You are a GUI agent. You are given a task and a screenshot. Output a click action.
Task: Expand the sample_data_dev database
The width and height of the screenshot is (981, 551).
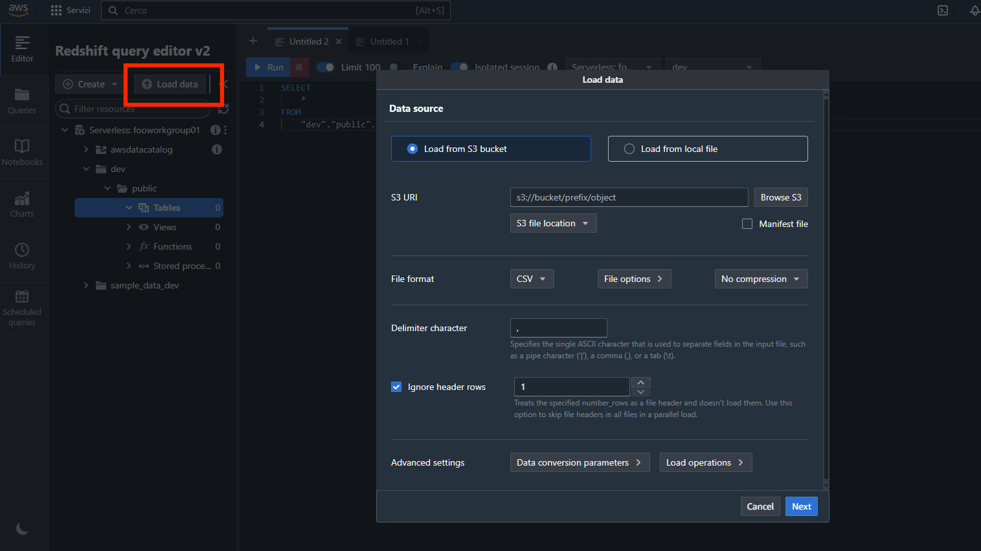(86, 285)
